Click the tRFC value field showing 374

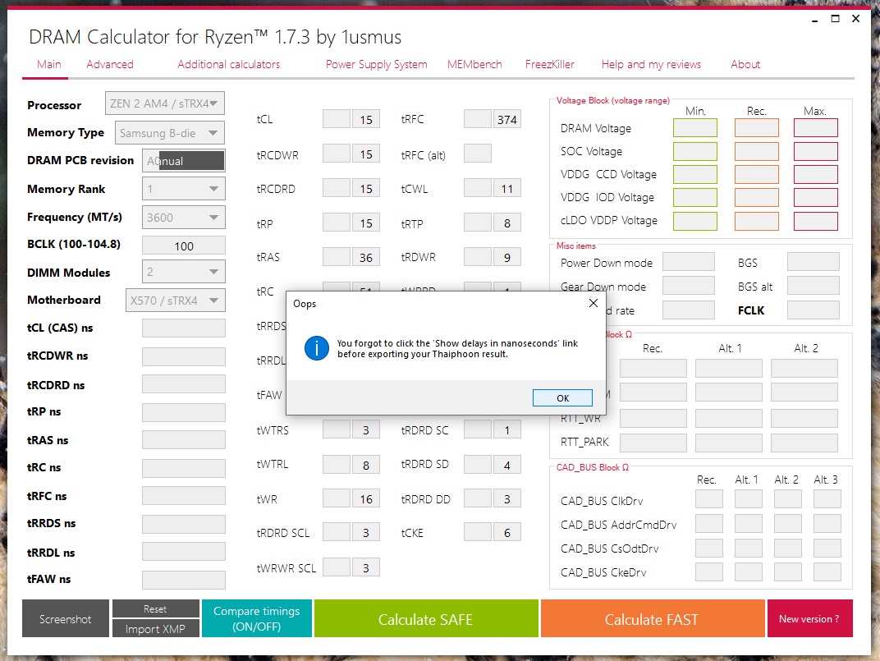point(506,120)
